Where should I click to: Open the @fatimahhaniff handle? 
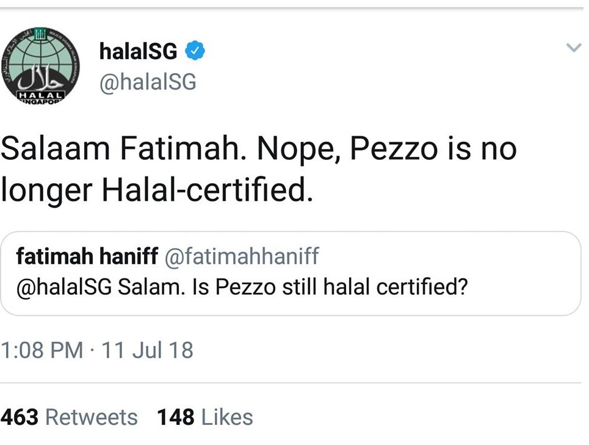(242, 256)
